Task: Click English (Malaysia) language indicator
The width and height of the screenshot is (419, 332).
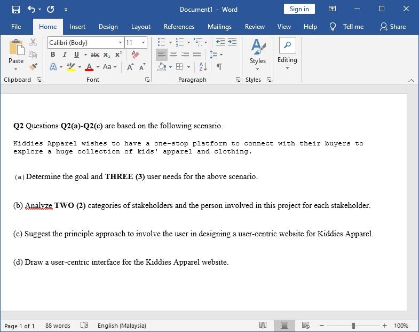Action: (x=122, y=326)
